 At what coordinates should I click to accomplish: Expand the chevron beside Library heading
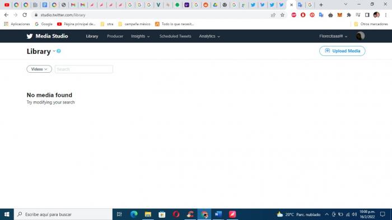tap(54, 51)
